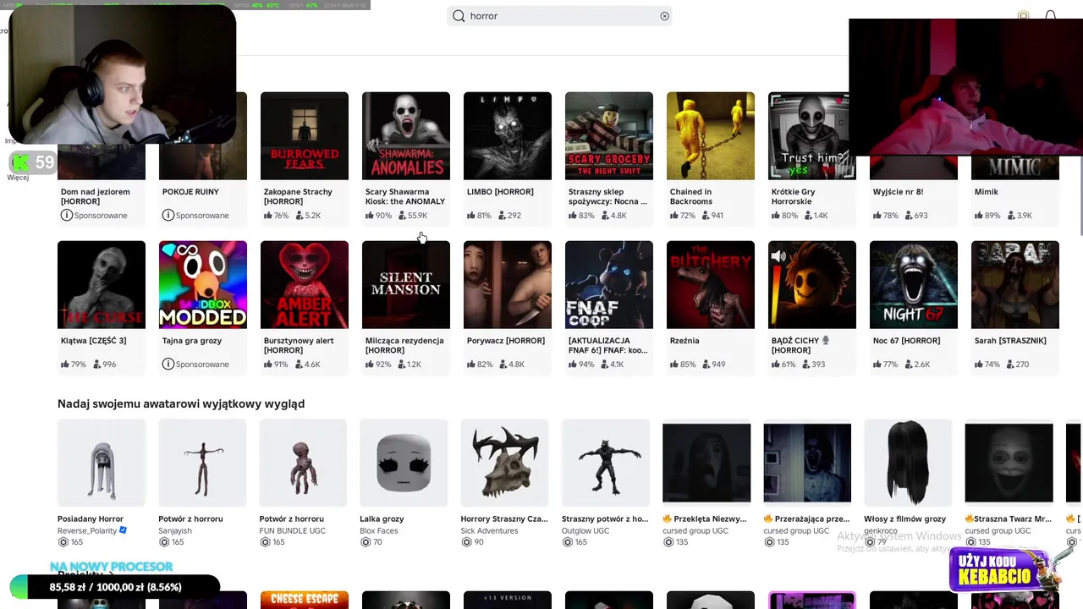Open the Trust him game thumbnail
Screen dimensions: 1083x609
pos(808,135)
